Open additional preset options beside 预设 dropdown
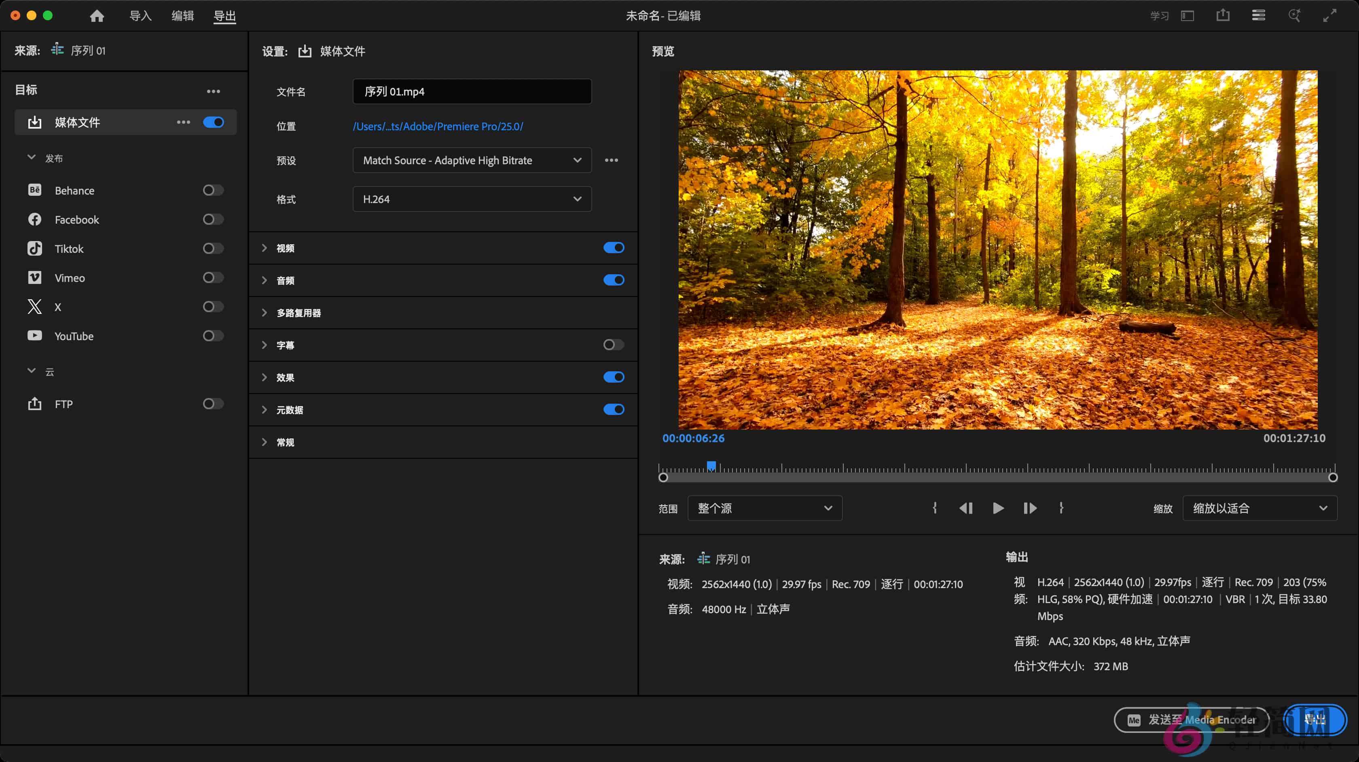1359x762 pixels. point(611,160)
